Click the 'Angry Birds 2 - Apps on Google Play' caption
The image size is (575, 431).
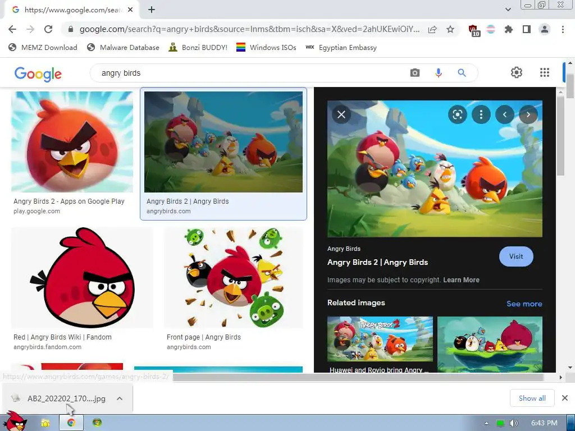[x=69, y=201]
